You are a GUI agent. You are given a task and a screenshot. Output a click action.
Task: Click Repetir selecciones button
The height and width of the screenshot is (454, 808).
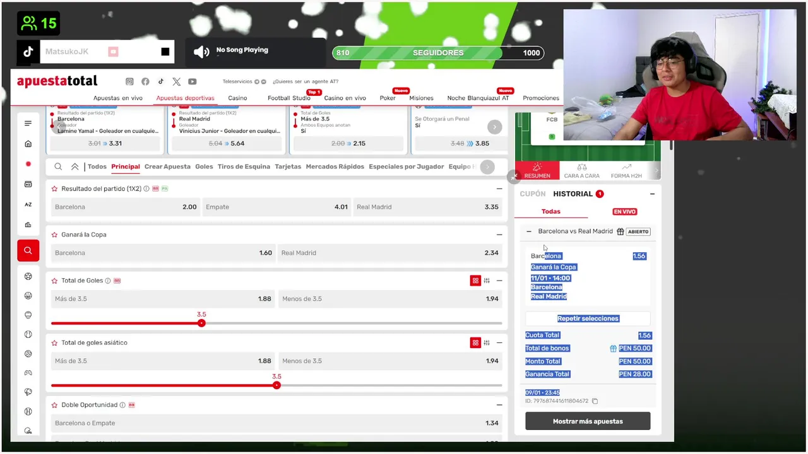[588, 318]
